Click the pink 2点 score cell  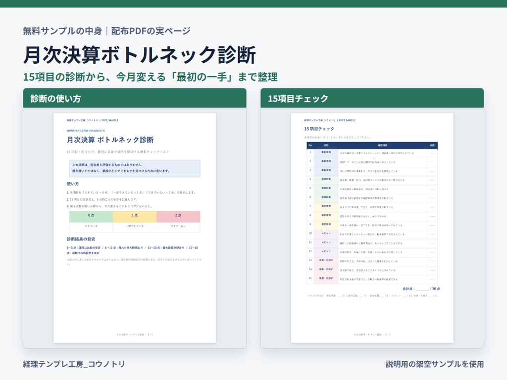tap(178, 217)
